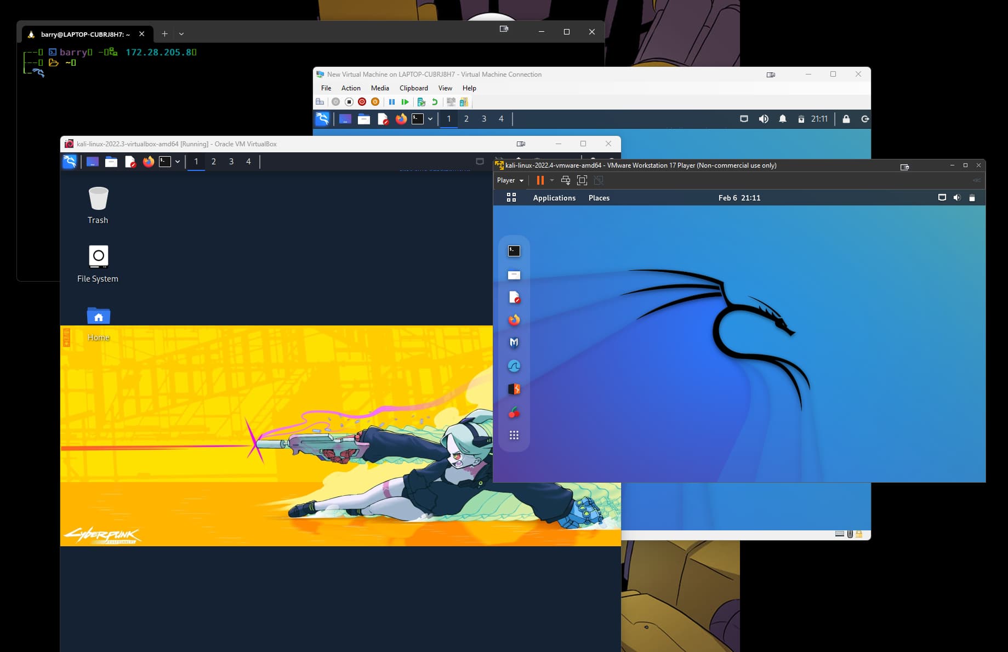This screenshot has height=652, width=1008.
Task: Open the Windows Terminal new tab dropdown chevron
Action: [x=181, y=34]
